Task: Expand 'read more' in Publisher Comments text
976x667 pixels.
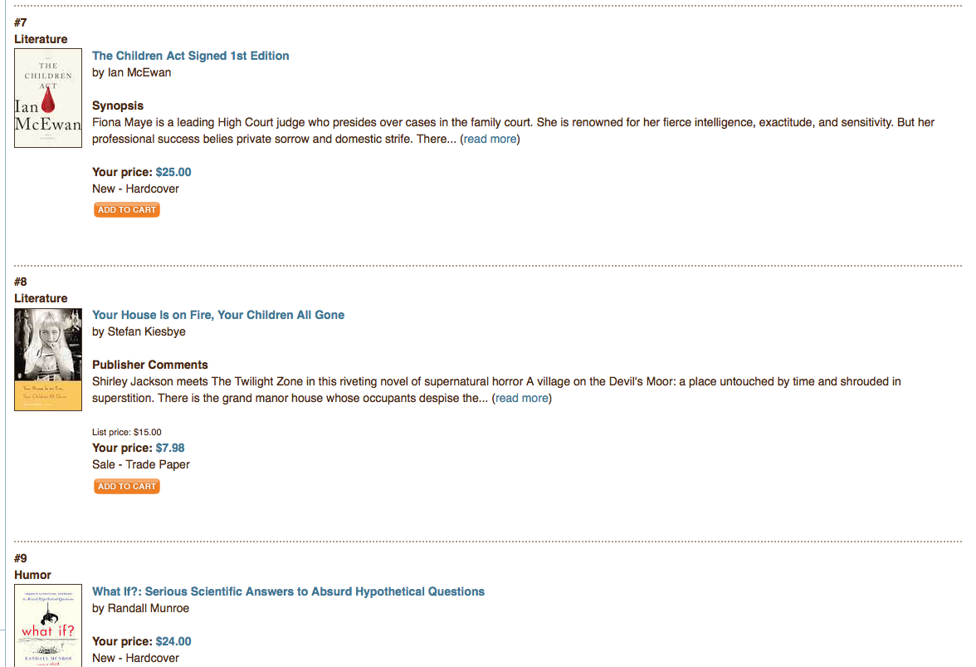Action: pos(521,398)
